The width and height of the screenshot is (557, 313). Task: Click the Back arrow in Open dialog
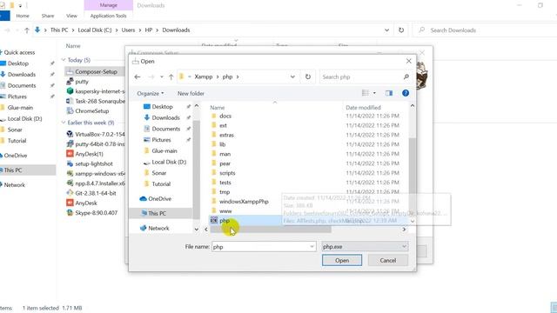[138, 77]
